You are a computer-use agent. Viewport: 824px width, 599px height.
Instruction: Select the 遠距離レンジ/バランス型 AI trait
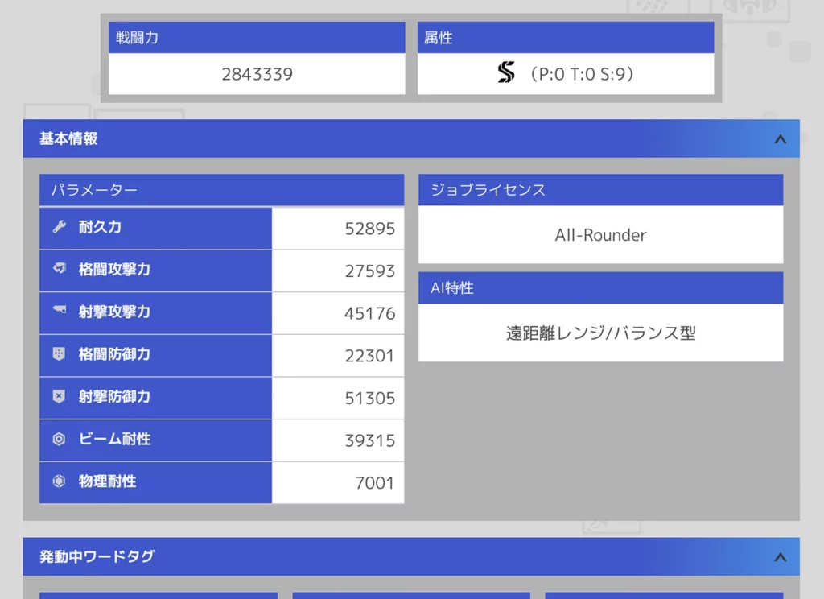[600, 333]
